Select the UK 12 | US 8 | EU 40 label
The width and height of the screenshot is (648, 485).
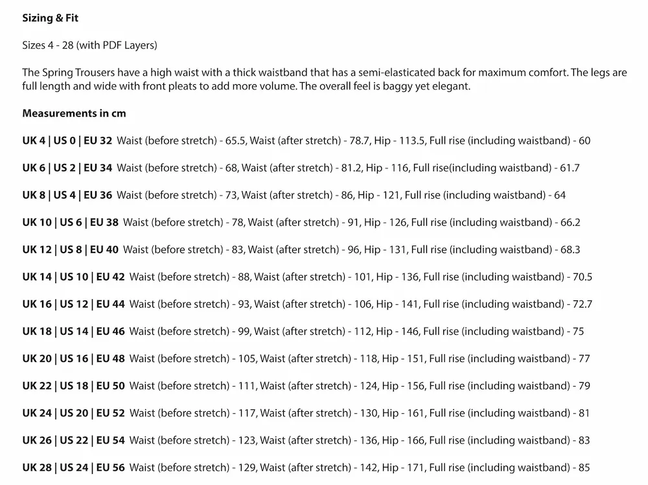click(x=70, y=249)
